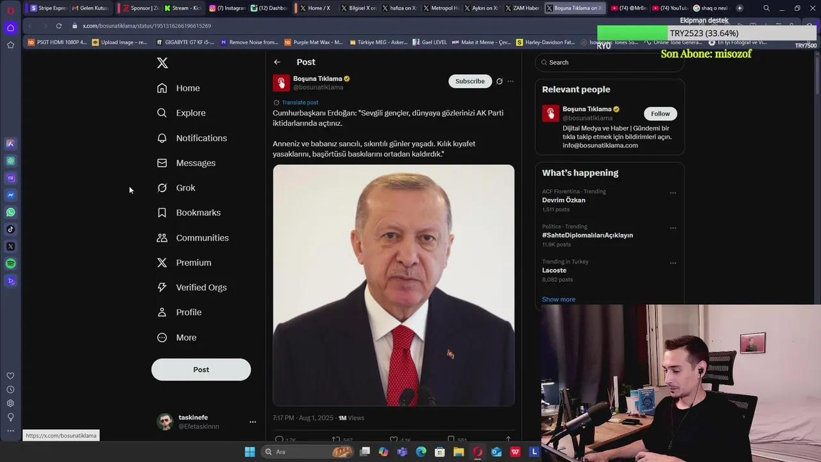The image size is (821, 462).
Task: Switch to the Gelen Kutusu Gmail tab
Action: 90,8
